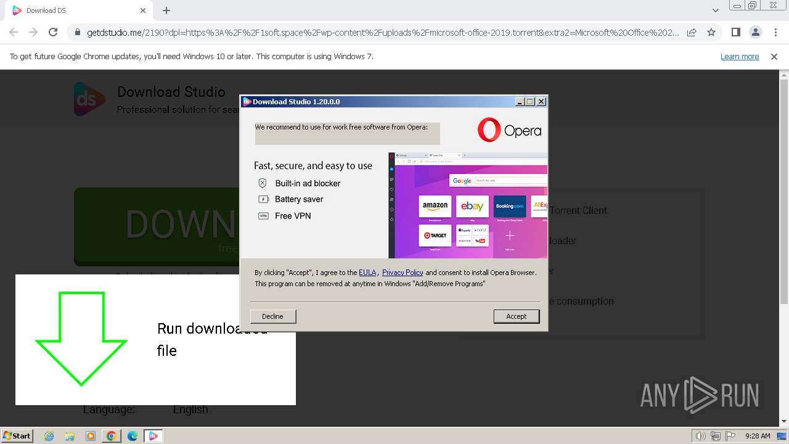Click the English language value
This screenshot has width=789, height=444.
click(190, 409)
